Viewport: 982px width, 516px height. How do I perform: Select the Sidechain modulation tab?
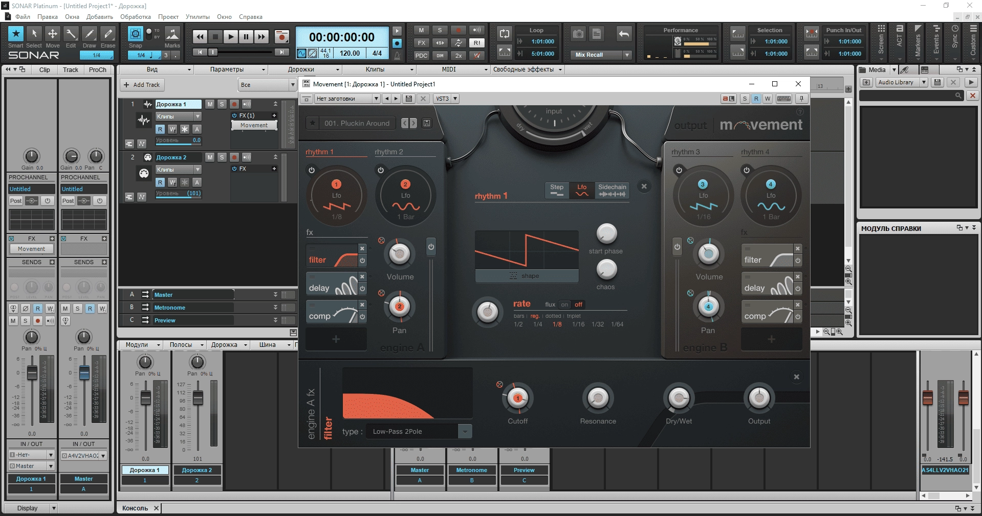pyautogui.click(x=612, y=190)
